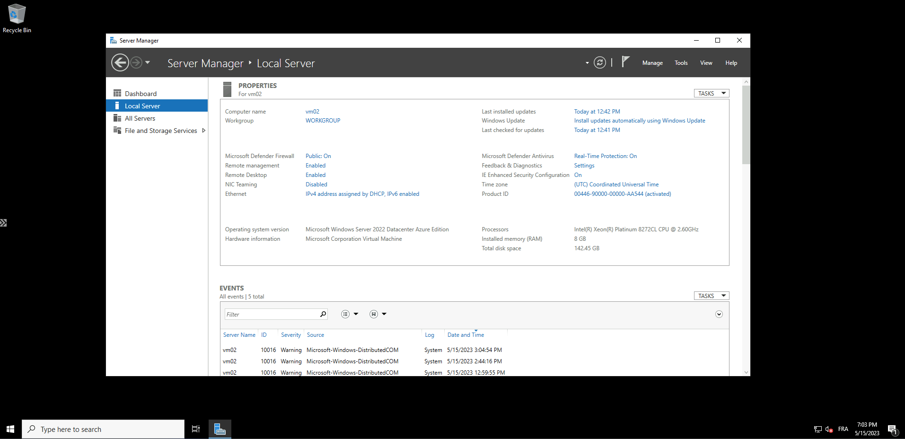The width and height of the screenshot is (905, 439).
Task: Click the taskbar search box
Action: 103,429
